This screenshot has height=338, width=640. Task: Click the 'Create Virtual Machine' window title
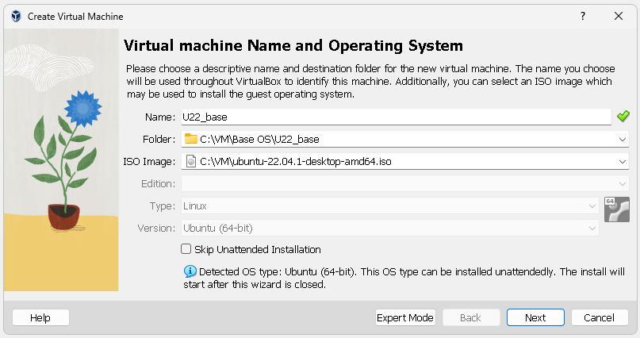(75, 17)
